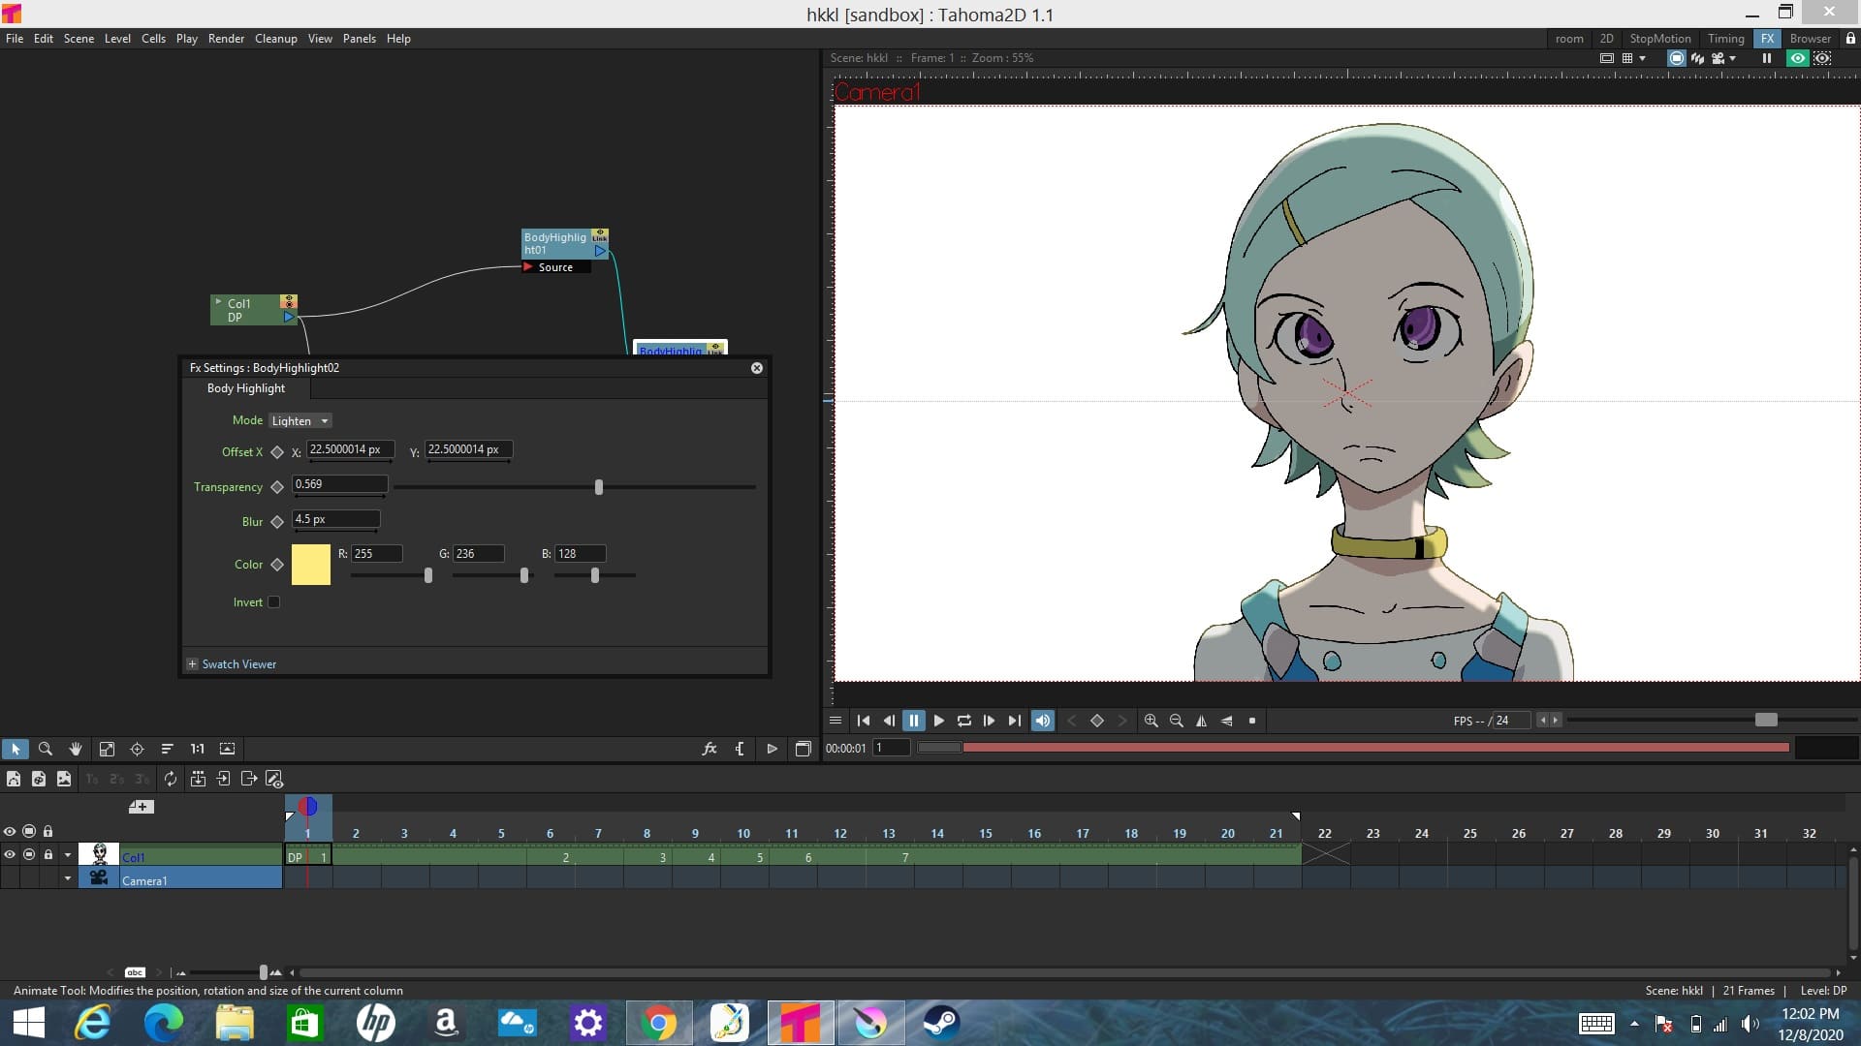
Task: Switch to the Browser room tab
Action: [x=1809, y=39]
